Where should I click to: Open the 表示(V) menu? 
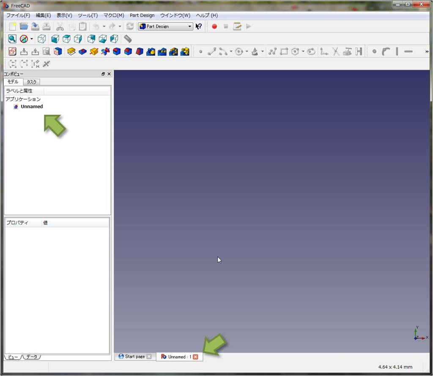[64, 16]
